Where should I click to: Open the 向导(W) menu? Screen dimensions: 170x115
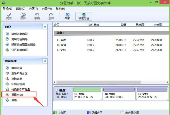(x=47, y=9)
